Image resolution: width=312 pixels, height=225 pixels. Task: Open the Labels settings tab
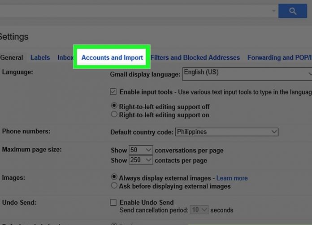(40, 57)
